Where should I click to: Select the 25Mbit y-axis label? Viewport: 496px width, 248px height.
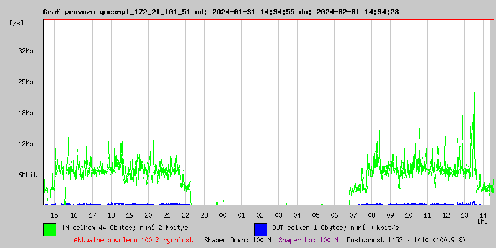29,82
